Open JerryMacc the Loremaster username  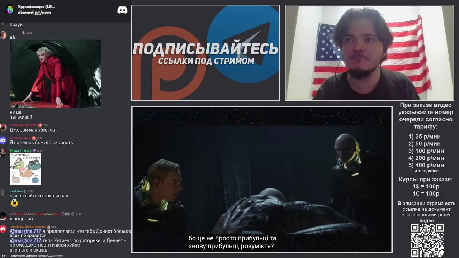click(28, 227)
